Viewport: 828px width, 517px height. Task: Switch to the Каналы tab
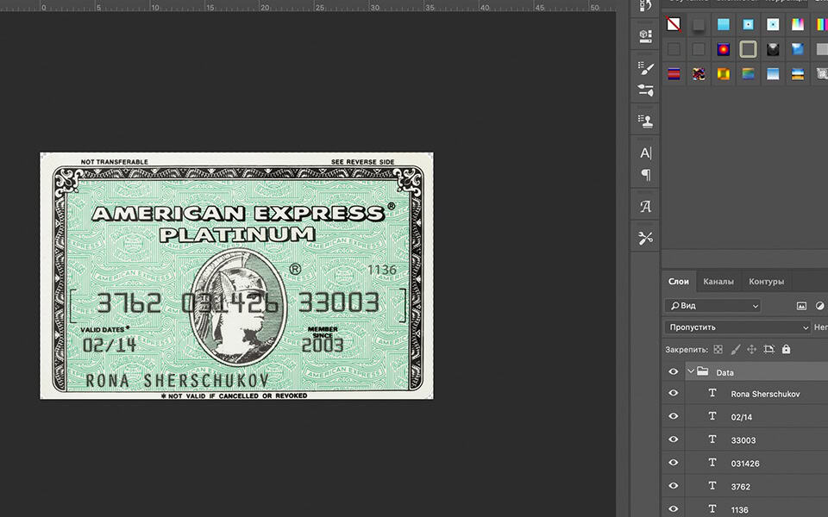pos(718,282)
